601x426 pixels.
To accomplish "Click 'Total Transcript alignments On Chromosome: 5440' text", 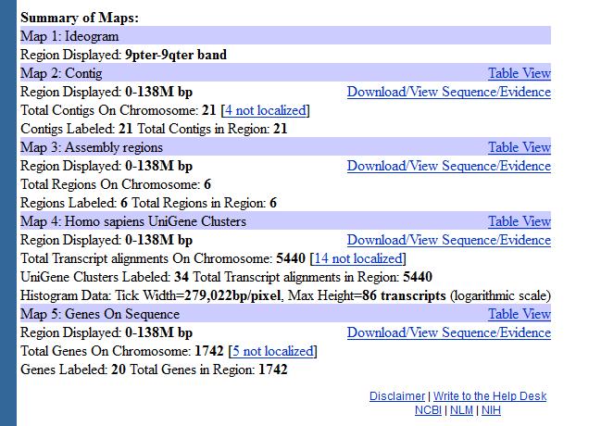I will (163, 258).
